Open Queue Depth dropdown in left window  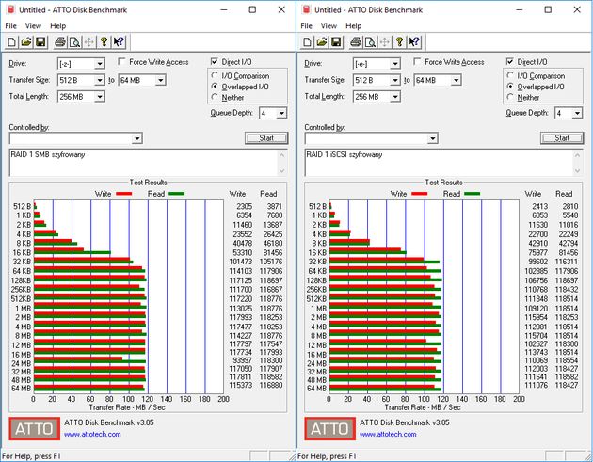click(x=281, y=113)
